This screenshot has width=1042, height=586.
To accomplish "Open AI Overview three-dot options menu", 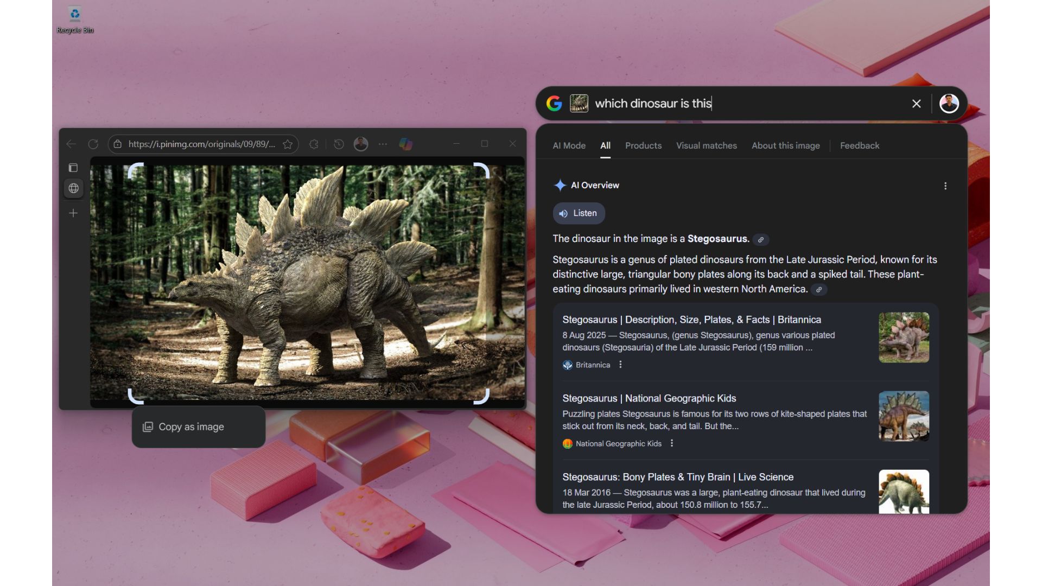I will [945, 186].
